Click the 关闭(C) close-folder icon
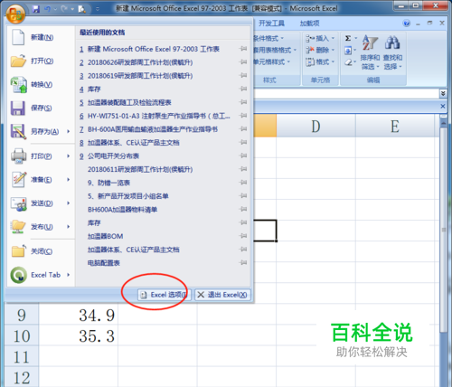This screenshot has width=452, height=387. pos(19,250)
